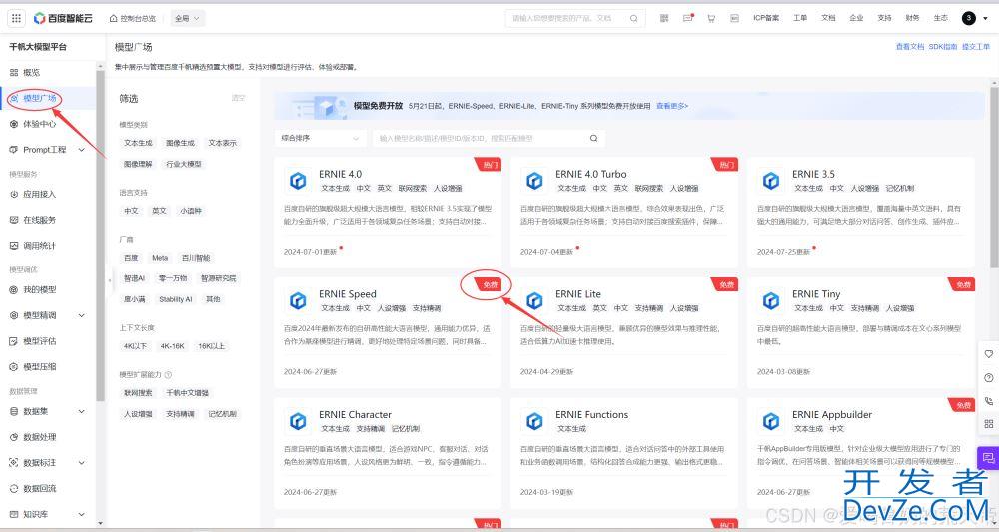Collapse the sidebar using the edge handle
The width and height of the screenshot is (999, 532).
point(110,280)
